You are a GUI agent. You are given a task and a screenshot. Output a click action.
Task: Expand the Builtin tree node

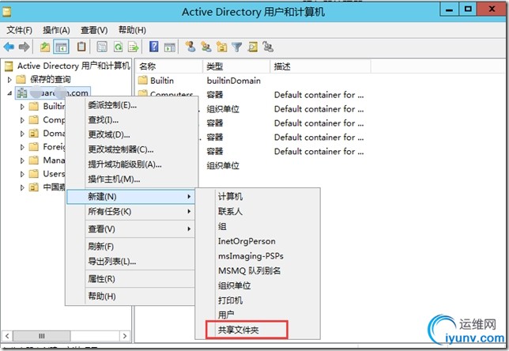pos(22,107)
